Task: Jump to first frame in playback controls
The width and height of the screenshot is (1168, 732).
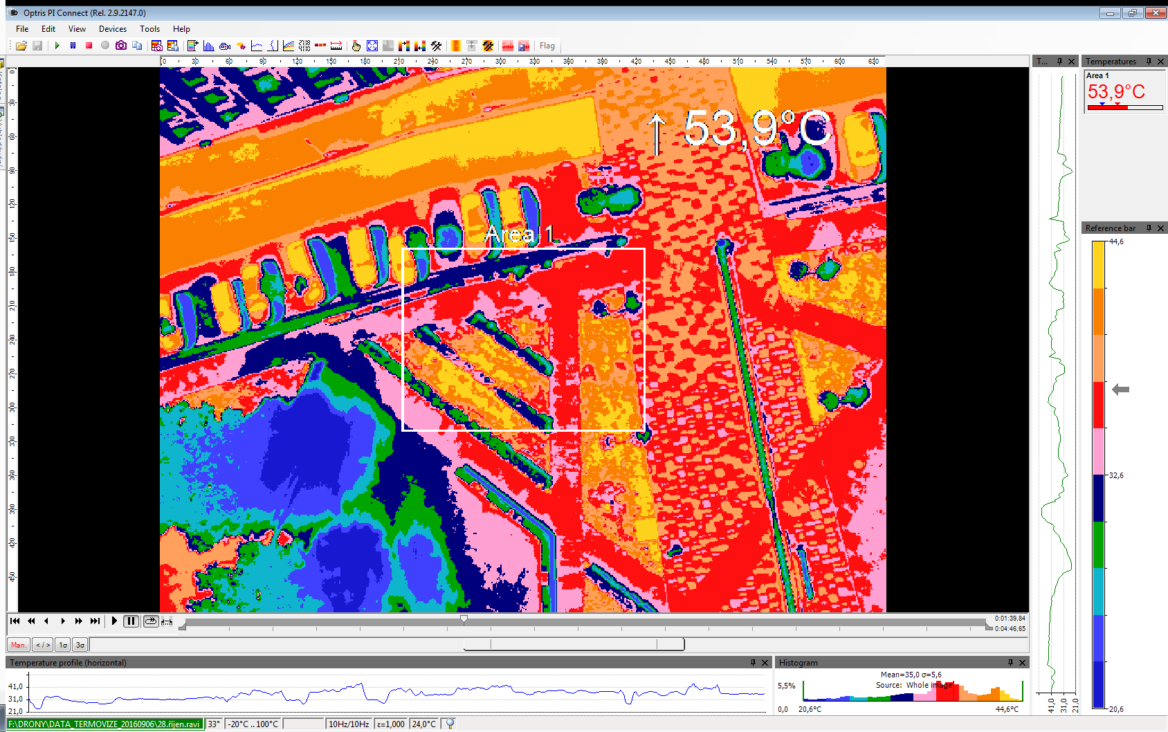Action: pos(15,621)
